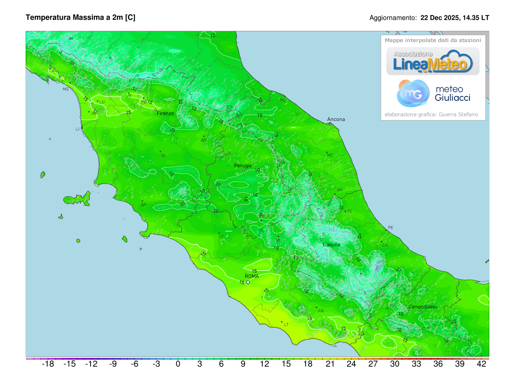This screenshot has height=386, width=515.
Task: Expand the SI province label area
Action: (x=163, y=155)
